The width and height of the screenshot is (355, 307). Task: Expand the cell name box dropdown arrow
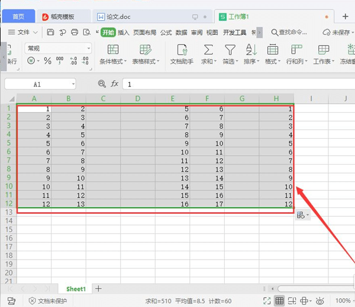click(73, 84)
